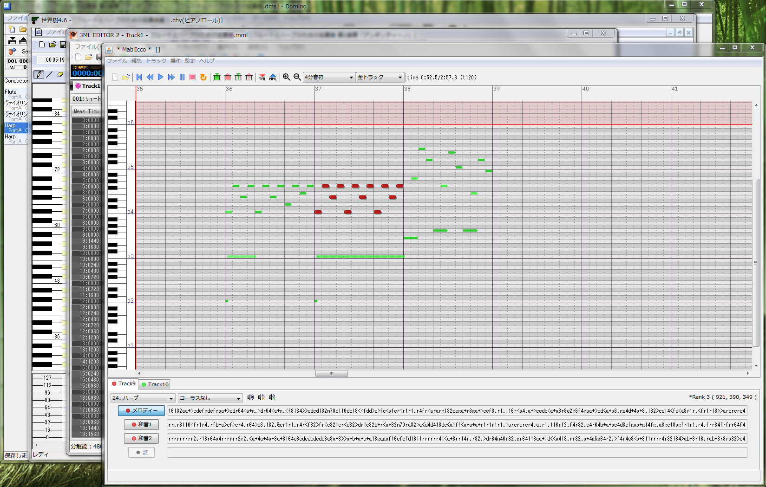
Task: Select the 和音1 part button
Action: coord(142,424)
